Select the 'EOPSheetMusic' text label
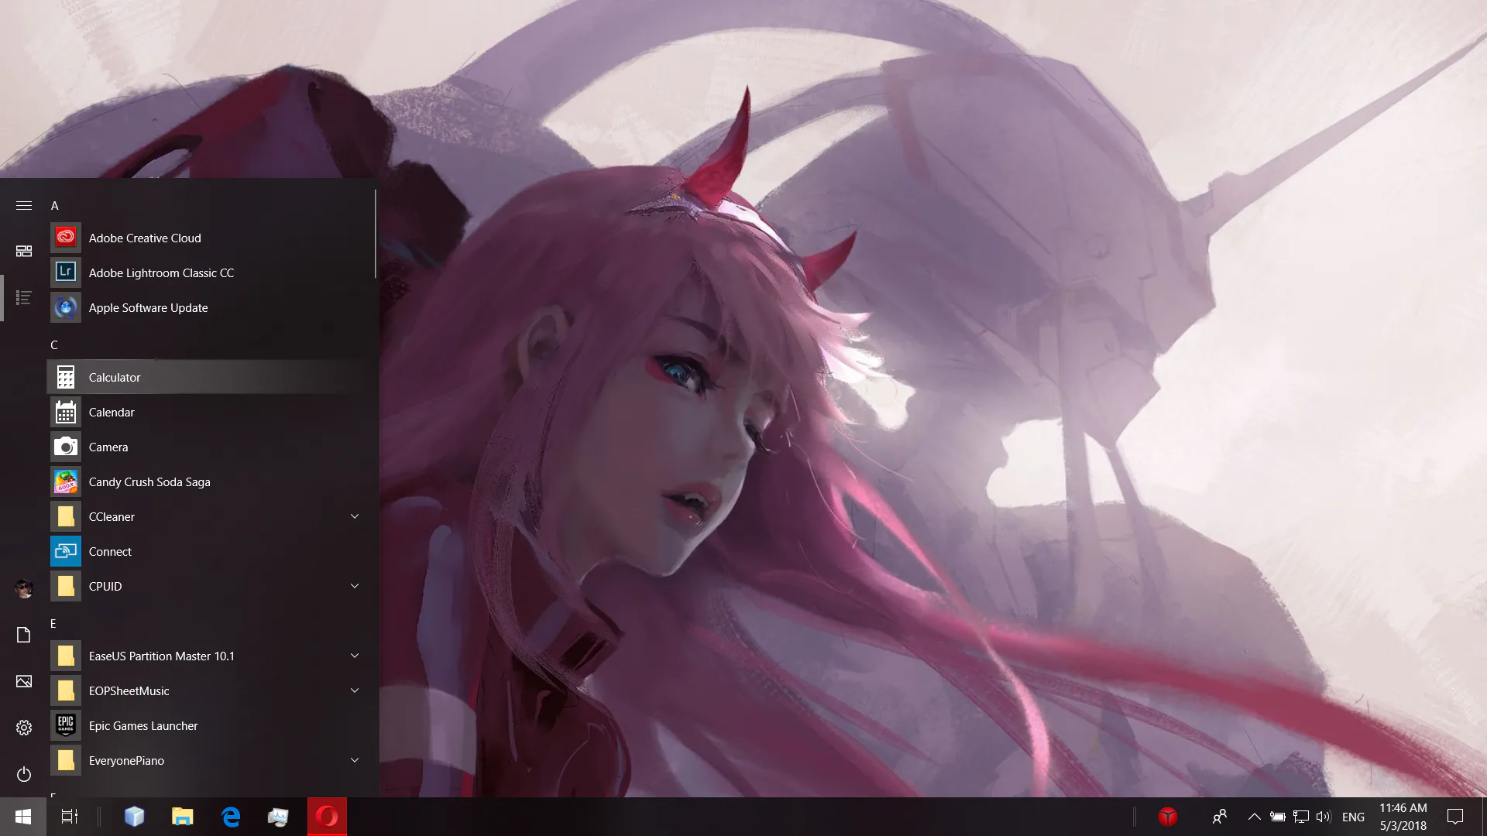This screenshot has height=836, width=1487. (x=129, y=690)
